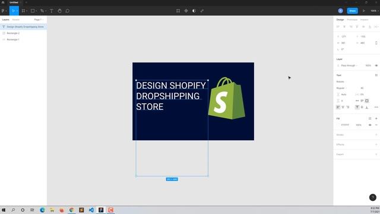Switch to the Prototype tab

coord(352,20)
